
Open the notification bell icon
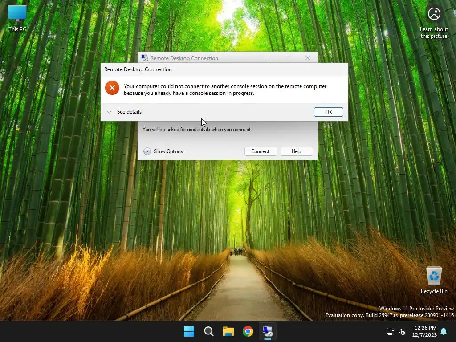coord(444,331)
